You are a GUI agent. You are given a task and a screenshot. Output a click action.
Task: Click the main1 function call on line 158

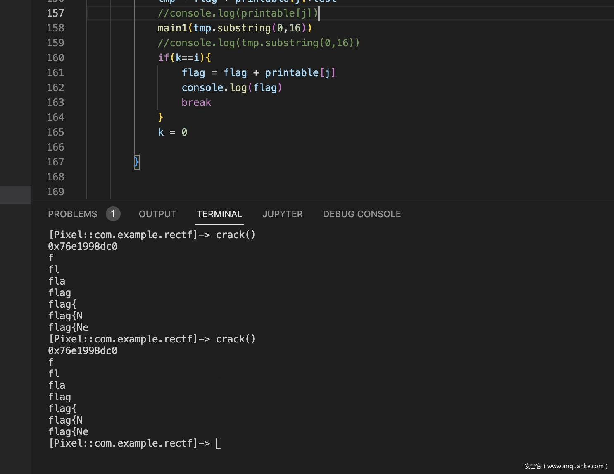pos(172,28)
